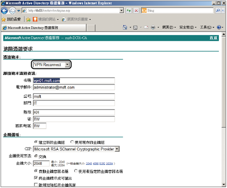227x188 pixels.
Task: Select the Exchange (交換) key usage radio
Action: point(36,156)
